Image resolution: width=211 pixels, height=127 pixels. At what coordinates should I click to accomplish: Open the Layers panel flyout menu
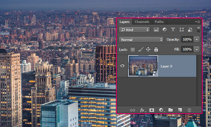(198, 22)
